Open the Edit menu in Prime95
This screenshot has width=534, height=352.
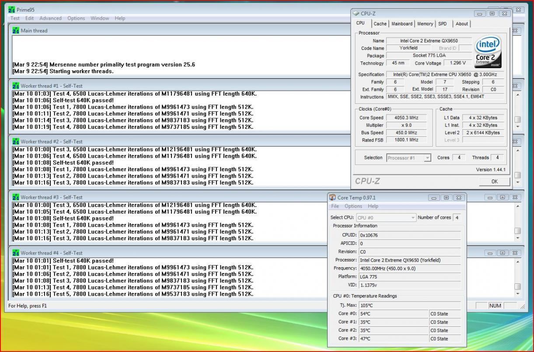29,18
